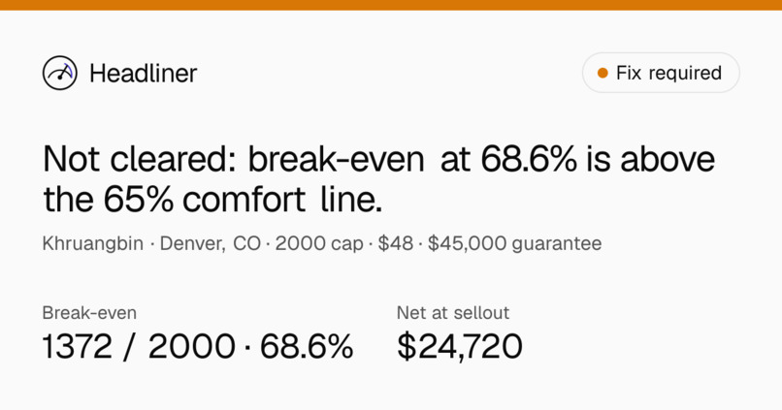This screenshot has height=410, width=782.
Task: Select "68.6%" within the headline sentence
Action: 529,159
